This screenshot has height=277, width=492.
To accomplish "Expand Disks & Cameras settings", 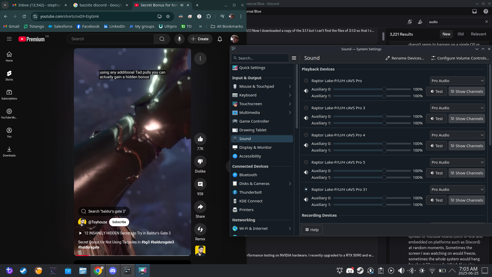I will coord(262,184).
